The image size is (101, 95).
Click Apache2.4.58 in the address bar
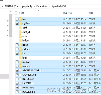pos(59,6)
